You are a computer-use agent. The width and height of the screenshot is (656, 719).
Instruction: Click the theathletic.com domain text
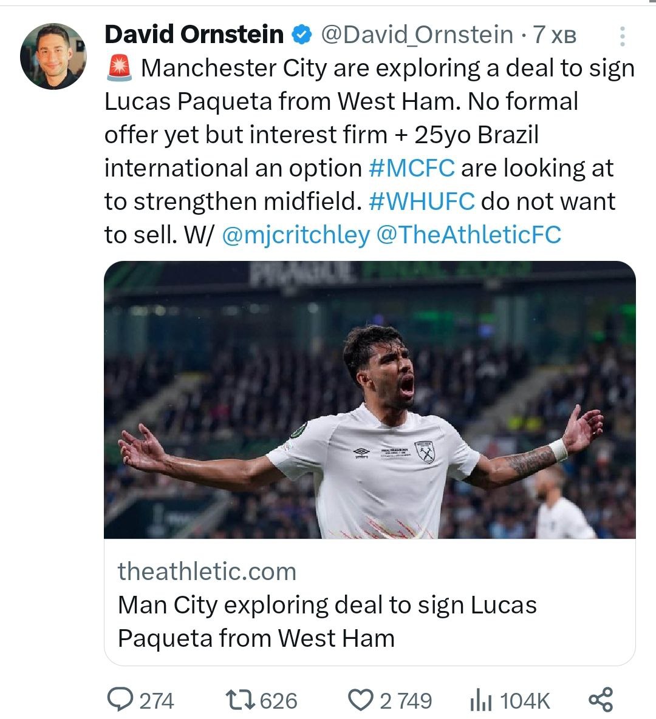click(x=207, y=571)
